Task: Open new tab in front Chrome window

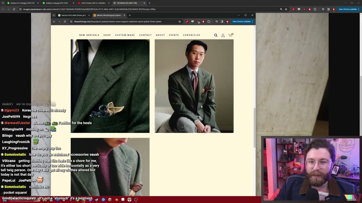Action: [130, 15]
